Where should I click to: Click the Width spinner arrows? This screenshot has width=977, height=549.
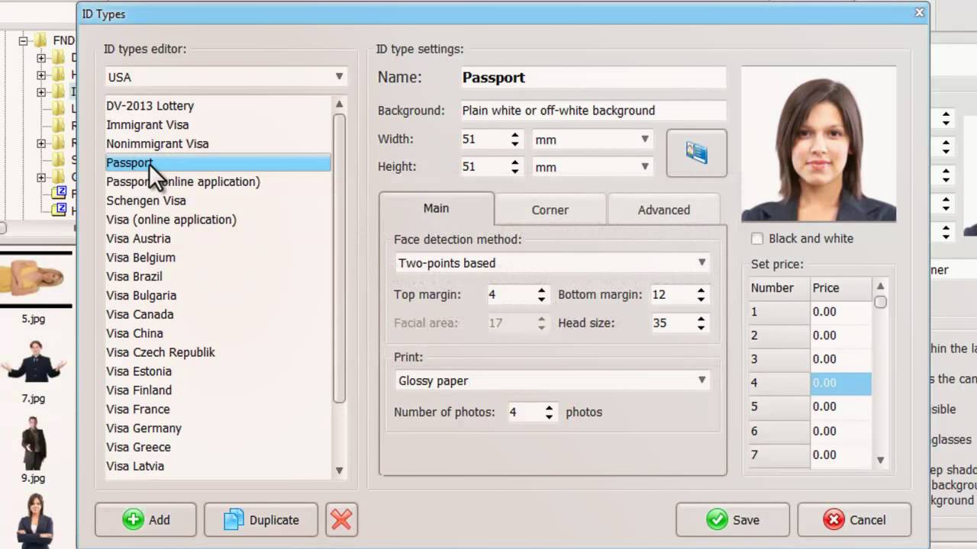point(515,140)
